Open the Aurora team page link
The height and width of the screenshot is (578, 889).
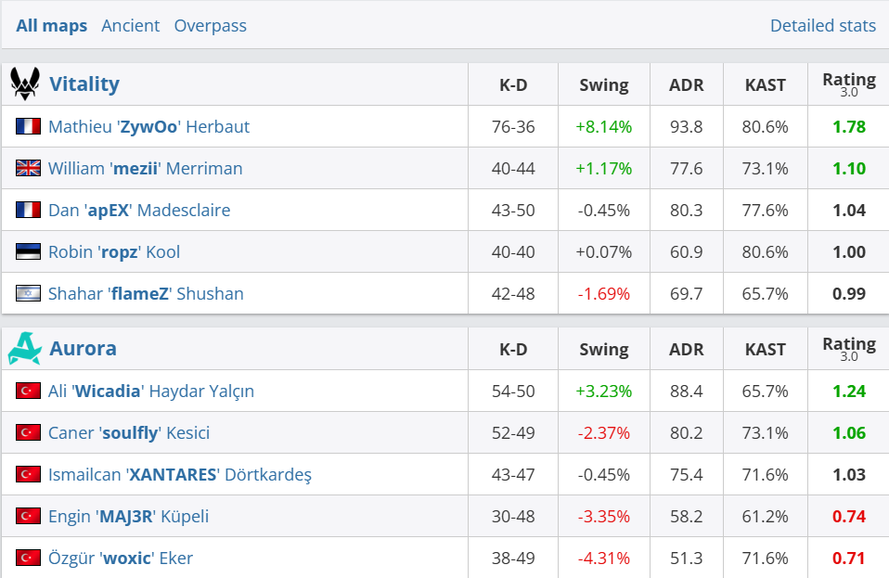click(84, 349)
